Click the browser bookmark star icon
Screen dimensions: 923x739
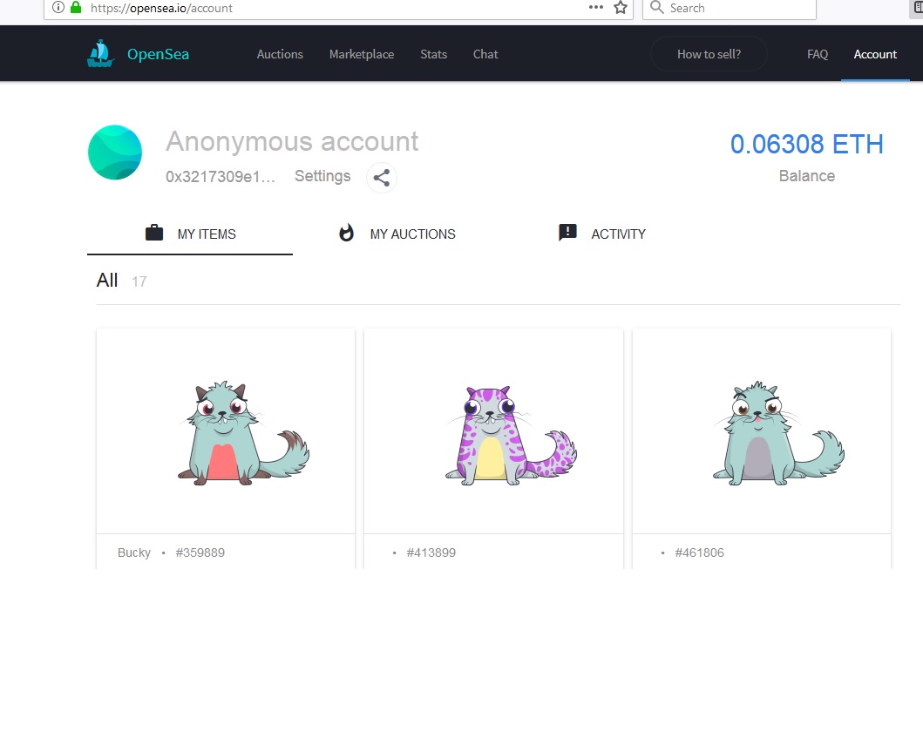pos(621,8)
